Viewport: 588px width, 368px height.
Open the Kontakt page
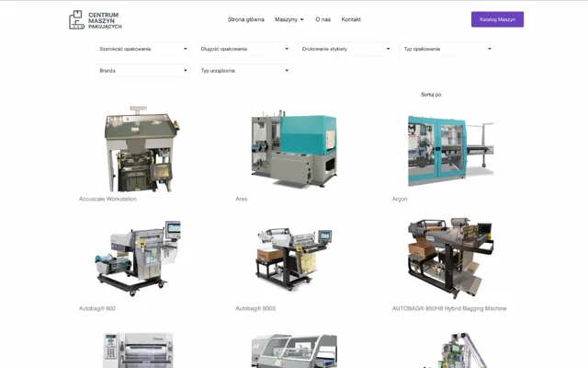coord(351,19)
